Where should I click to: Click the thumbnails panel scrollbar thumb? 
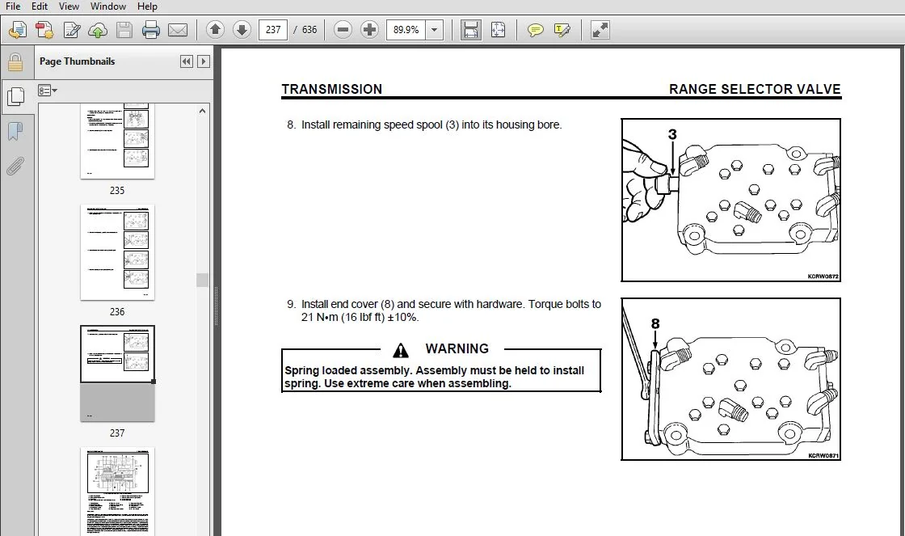tap(202, 281)
